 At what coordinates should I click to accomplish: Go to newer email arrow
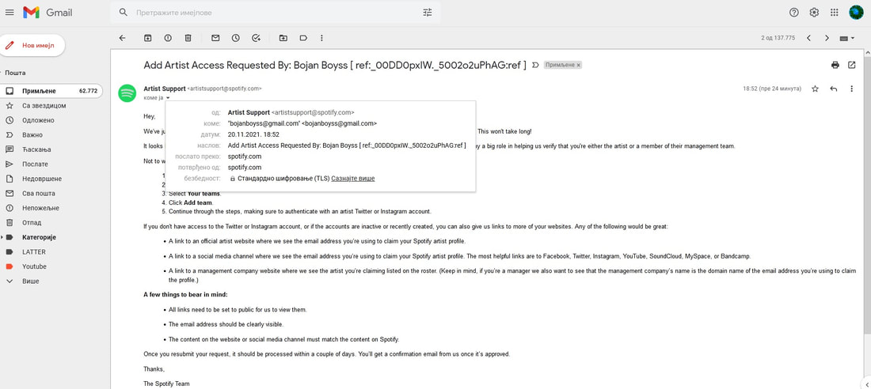808,38
